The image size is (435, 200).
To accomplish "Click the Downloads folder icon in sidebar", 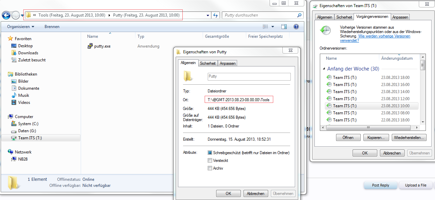I will 14,53.
